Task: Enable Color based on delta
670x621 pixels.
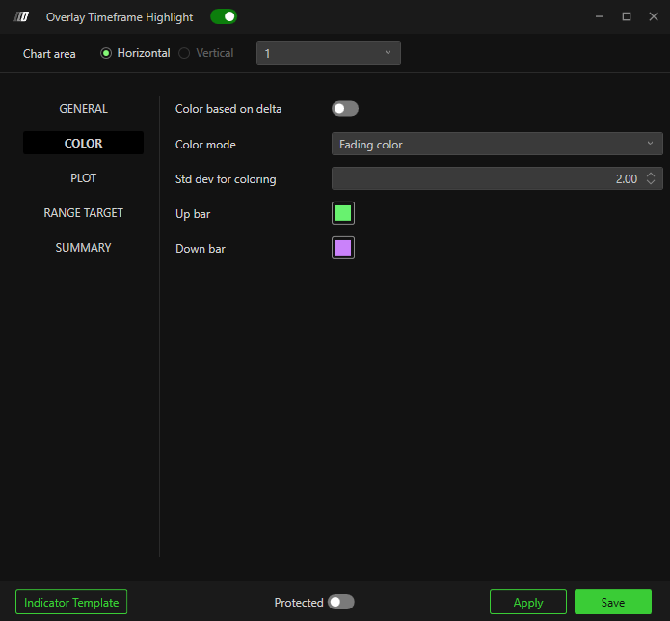Action: click(x=344, y=109)
